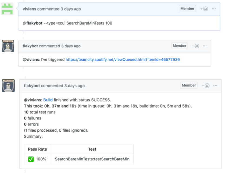Click "3 days ago" timestamp on vivians' comment

tap(71, 9)
